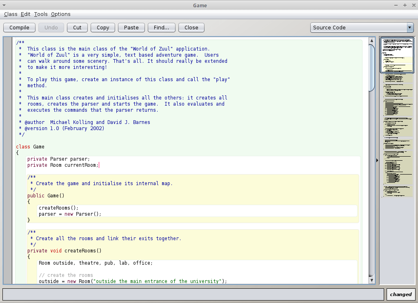
Task: Click the top thumbnail in the code minimap
Action: [396, 55]
